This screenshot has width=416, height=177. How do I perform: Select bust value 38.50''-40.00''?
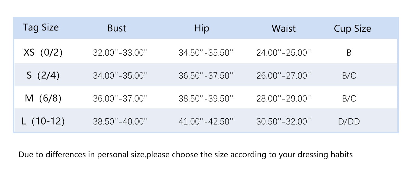tap(120, 122)
